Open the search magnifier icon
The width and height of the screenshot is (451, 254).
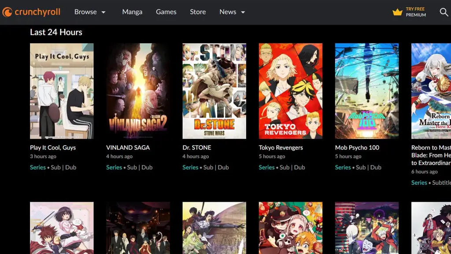point(444,12)
